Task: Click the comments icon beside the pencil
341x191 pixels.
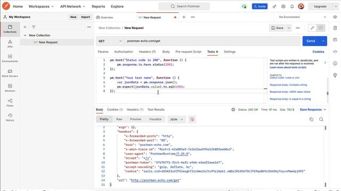Action: 320,28
